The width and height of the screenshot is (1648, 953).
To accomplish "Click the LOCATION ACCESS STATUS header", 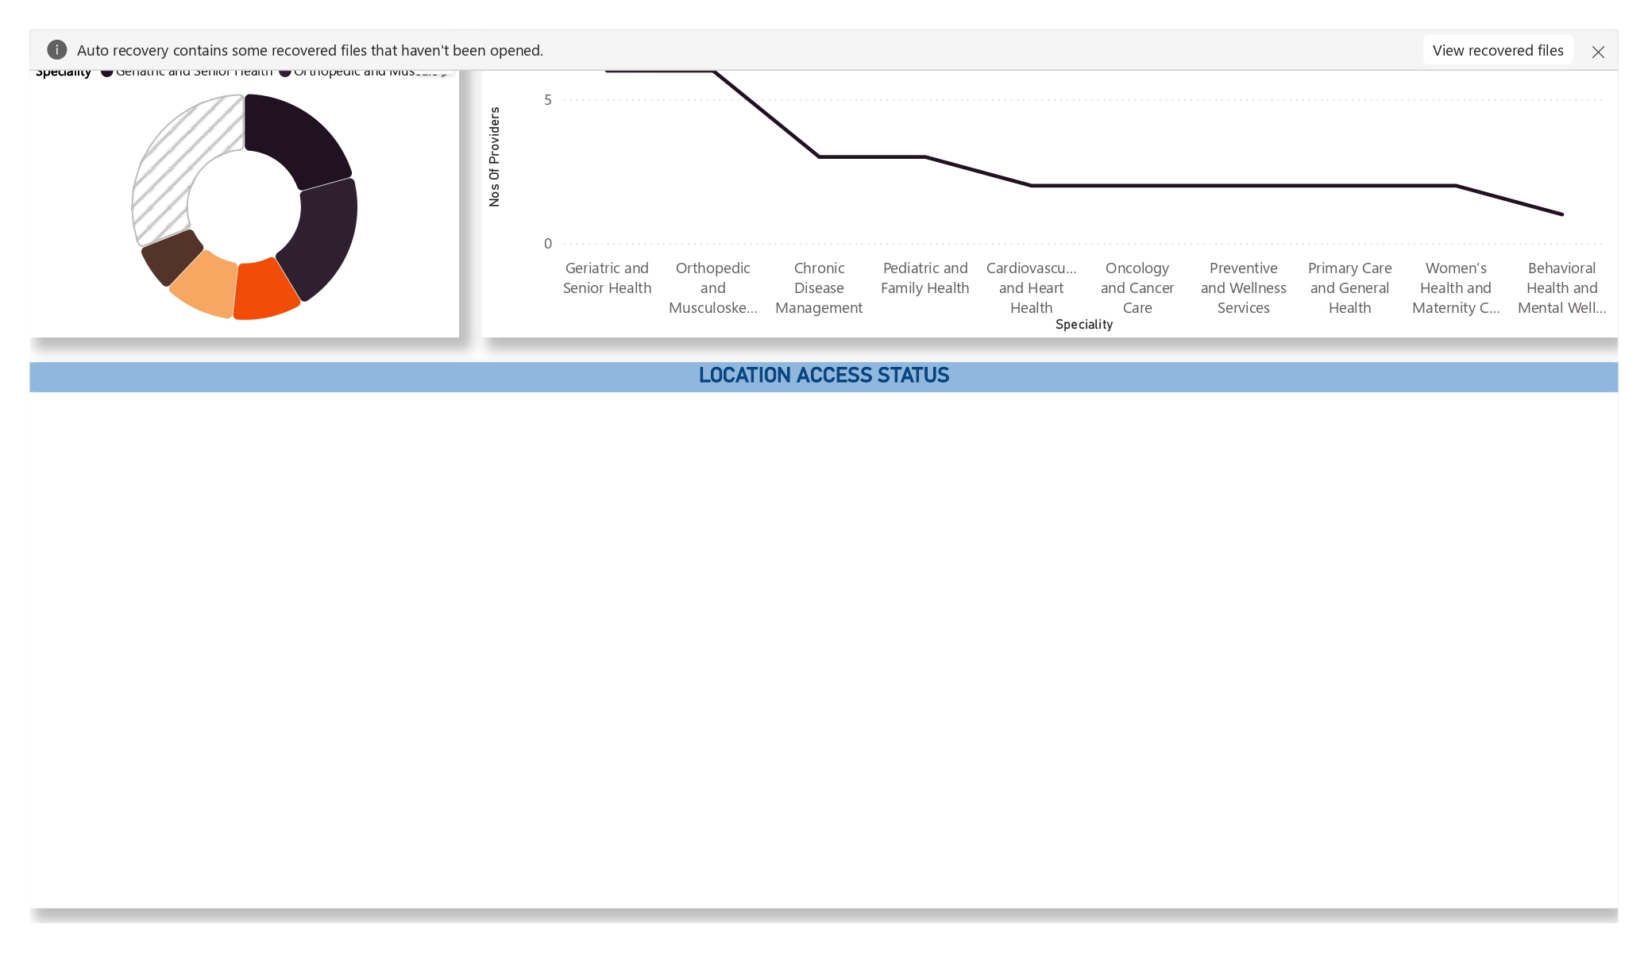I will click(824, 376).
